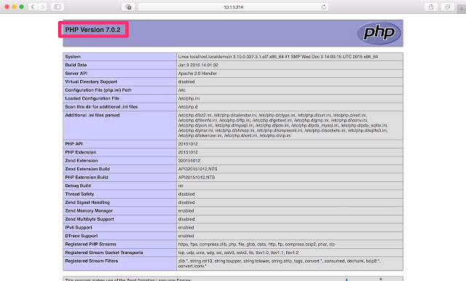Reload the page with the refresh icon
This screenshot has width=466, height=281.
tap(323, 7)
